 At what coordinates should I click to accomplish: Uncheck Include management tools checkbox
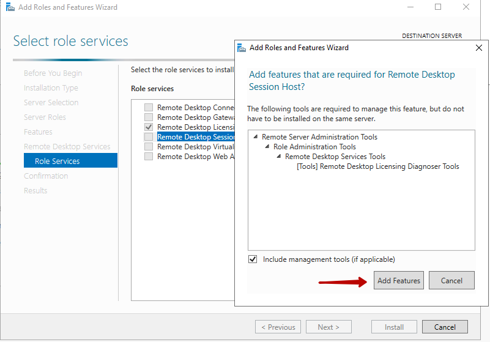click(x=253, y=259)
